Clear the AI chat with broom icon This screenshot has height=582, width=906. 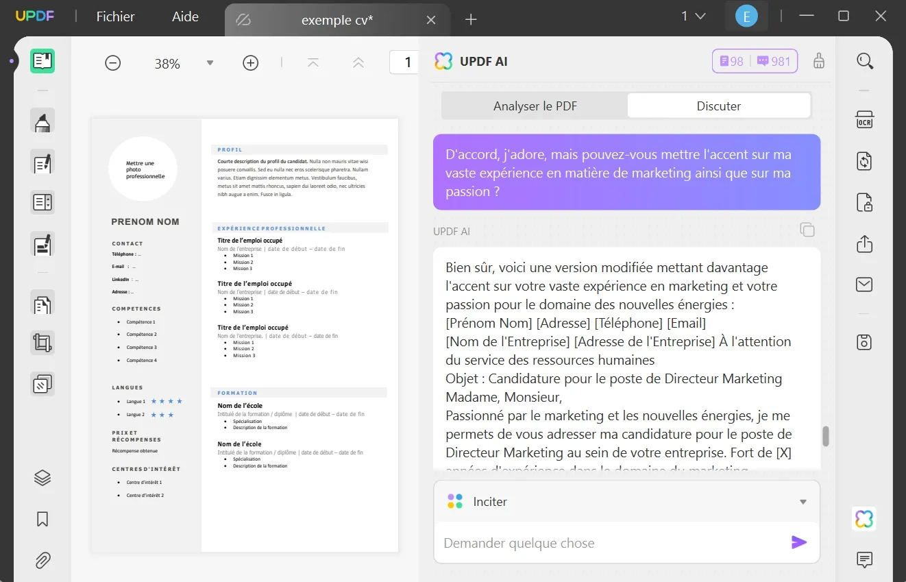pos(818,61)
